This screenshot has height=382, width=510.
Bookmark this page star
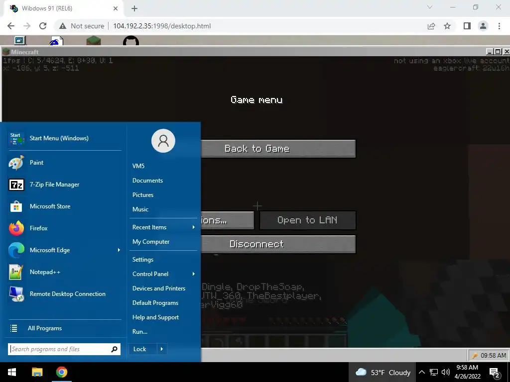point(447,26)
